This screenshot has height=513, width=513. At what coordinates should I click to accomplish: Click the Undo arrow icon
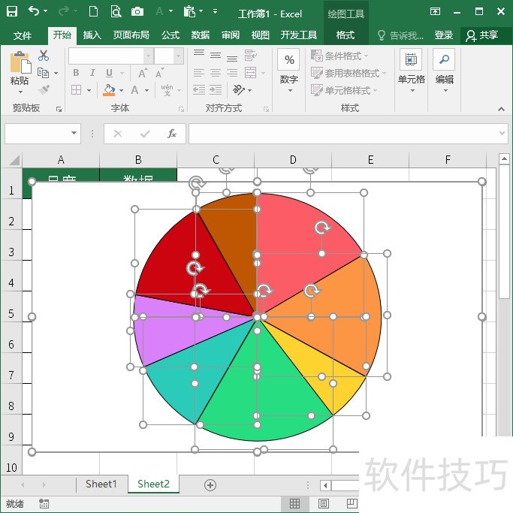click(x=34, y=11)
